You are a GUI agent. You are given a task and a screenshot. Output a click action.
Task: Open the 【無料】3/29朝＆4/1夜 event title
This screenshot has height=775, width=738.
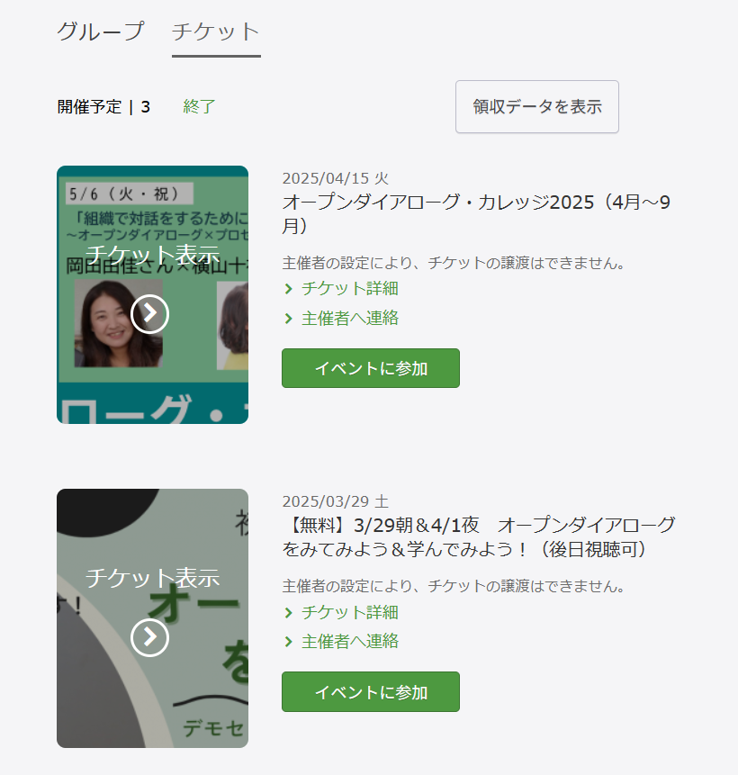point(479,537)
